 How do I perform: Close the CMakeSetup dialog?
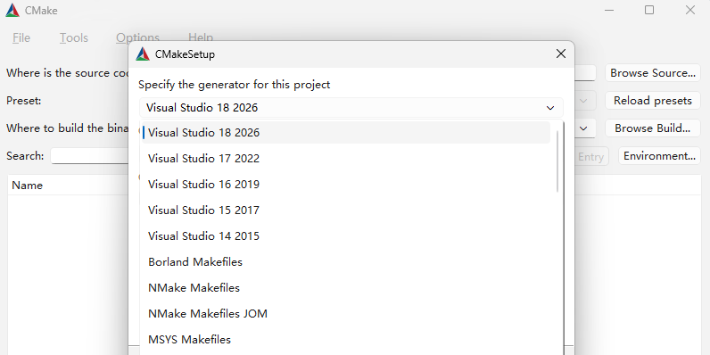560,54
